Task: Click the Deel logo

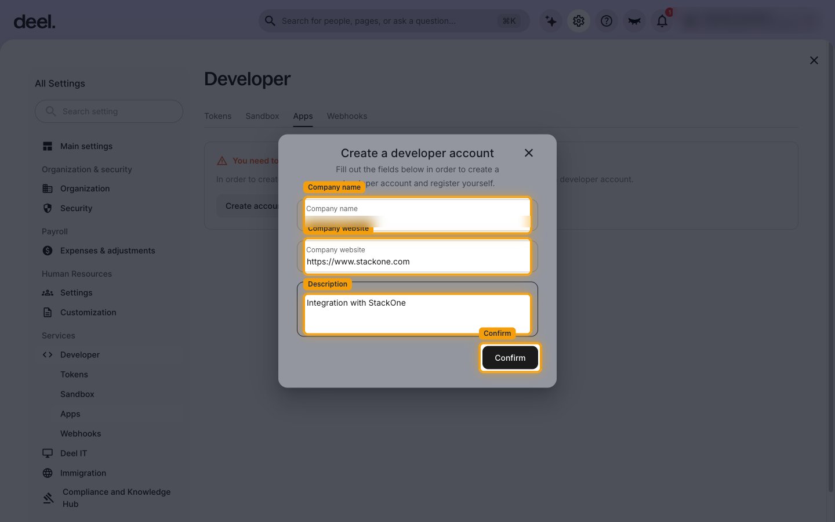Action: pos(34,21)
